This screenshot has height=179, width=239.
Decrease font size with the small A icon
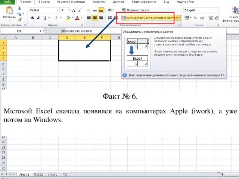pos(80,10)
